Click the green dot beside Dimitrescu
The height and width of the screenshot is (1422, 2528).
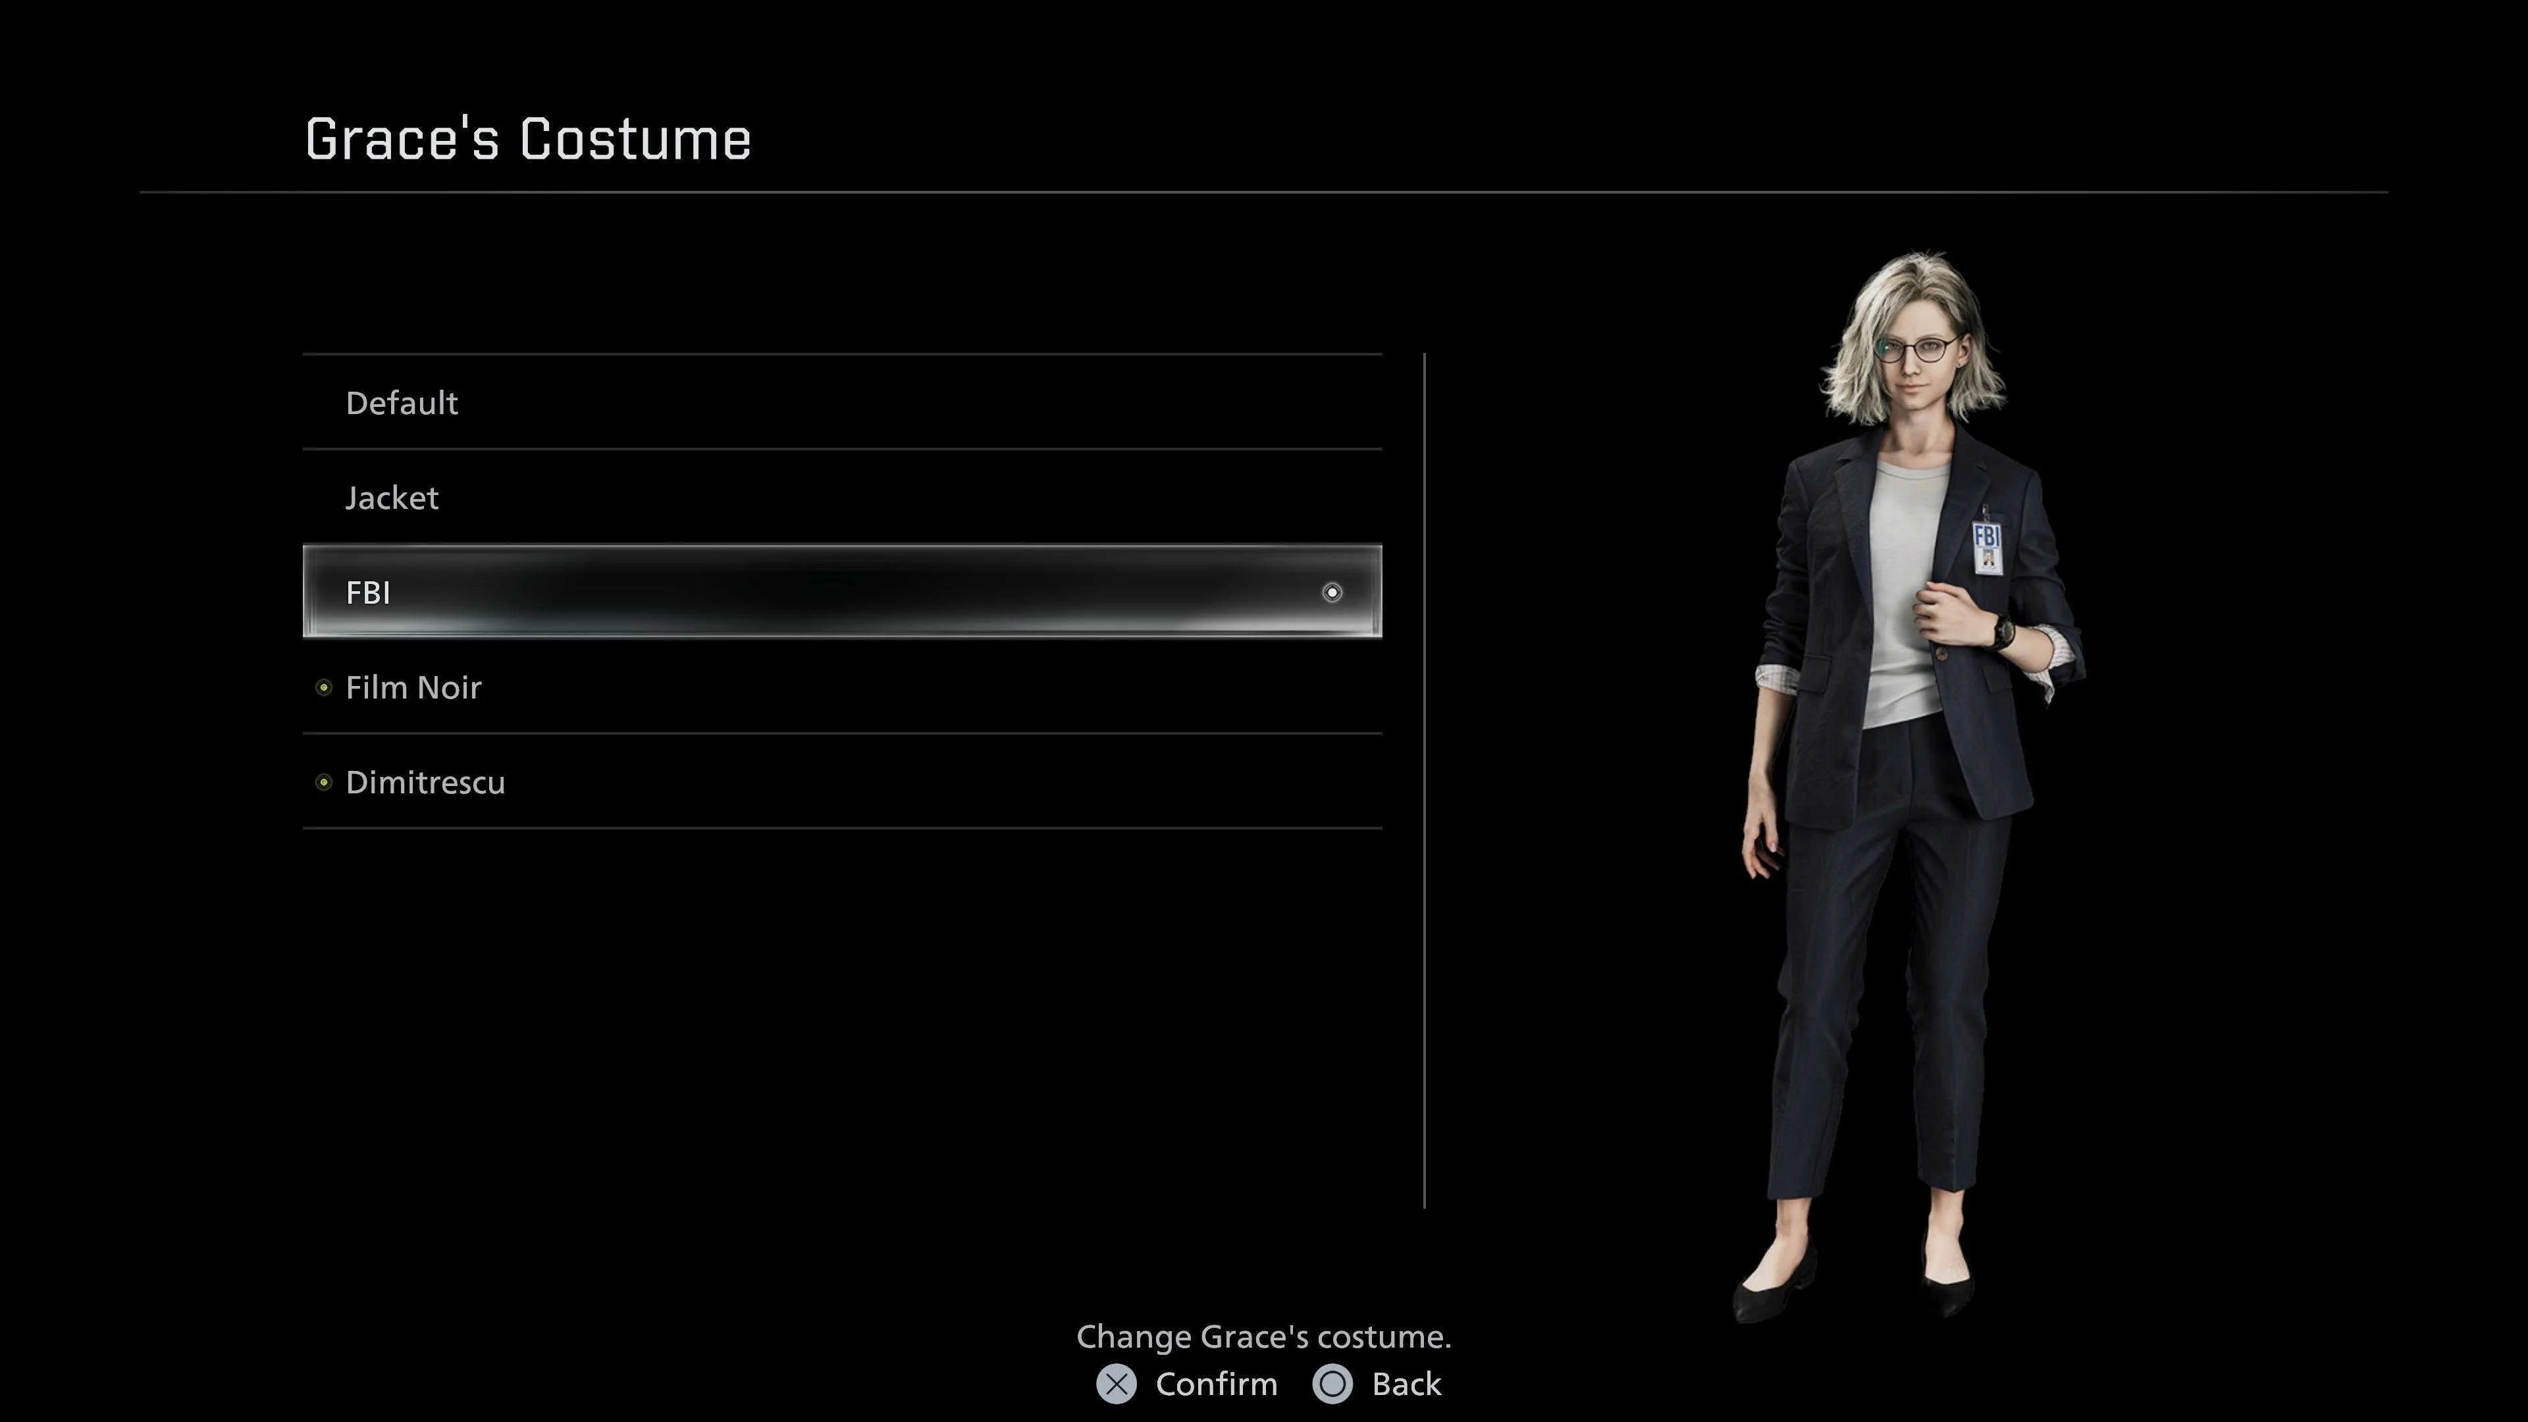tap(324, 782)
